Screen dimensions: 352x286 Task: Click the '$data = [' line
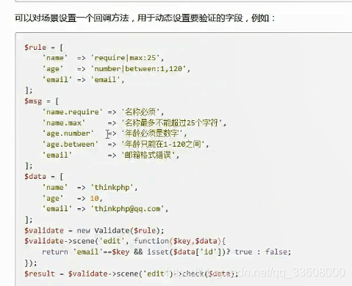pos(43,177)
